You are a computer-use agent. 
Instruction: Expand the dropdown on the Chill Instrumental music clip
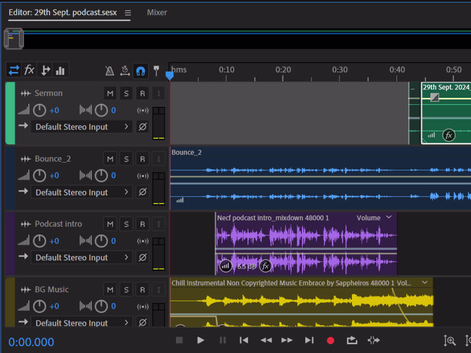(424, 282)
